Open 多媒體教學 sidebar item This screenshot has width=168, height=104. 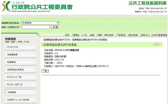coord(20,55)
